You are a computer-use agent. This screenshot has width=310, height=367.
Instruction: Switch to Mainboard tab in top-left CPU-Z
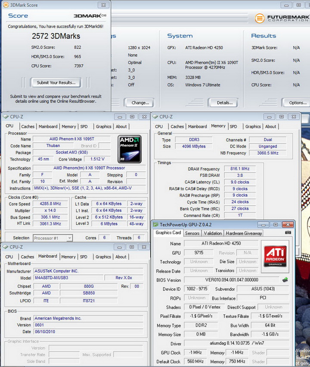tap(48, 126)
